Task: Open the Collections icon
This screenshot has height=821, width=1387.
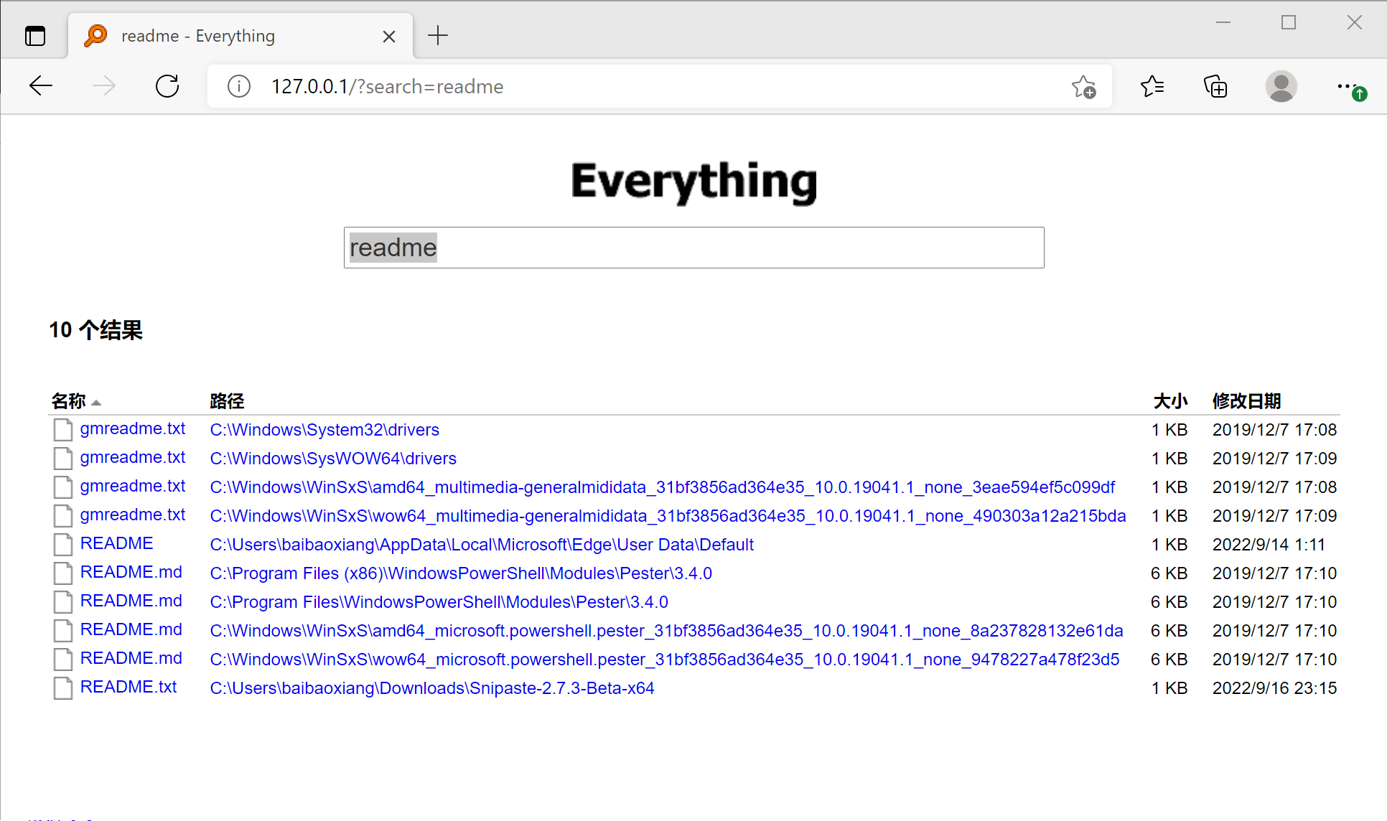Action: pyautogui.click(x=1215, y=86)
